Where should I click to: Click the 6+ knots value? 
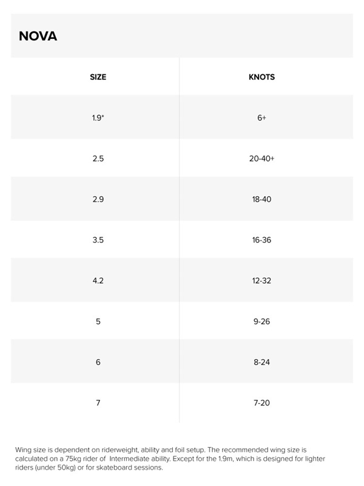click(261, 118)
